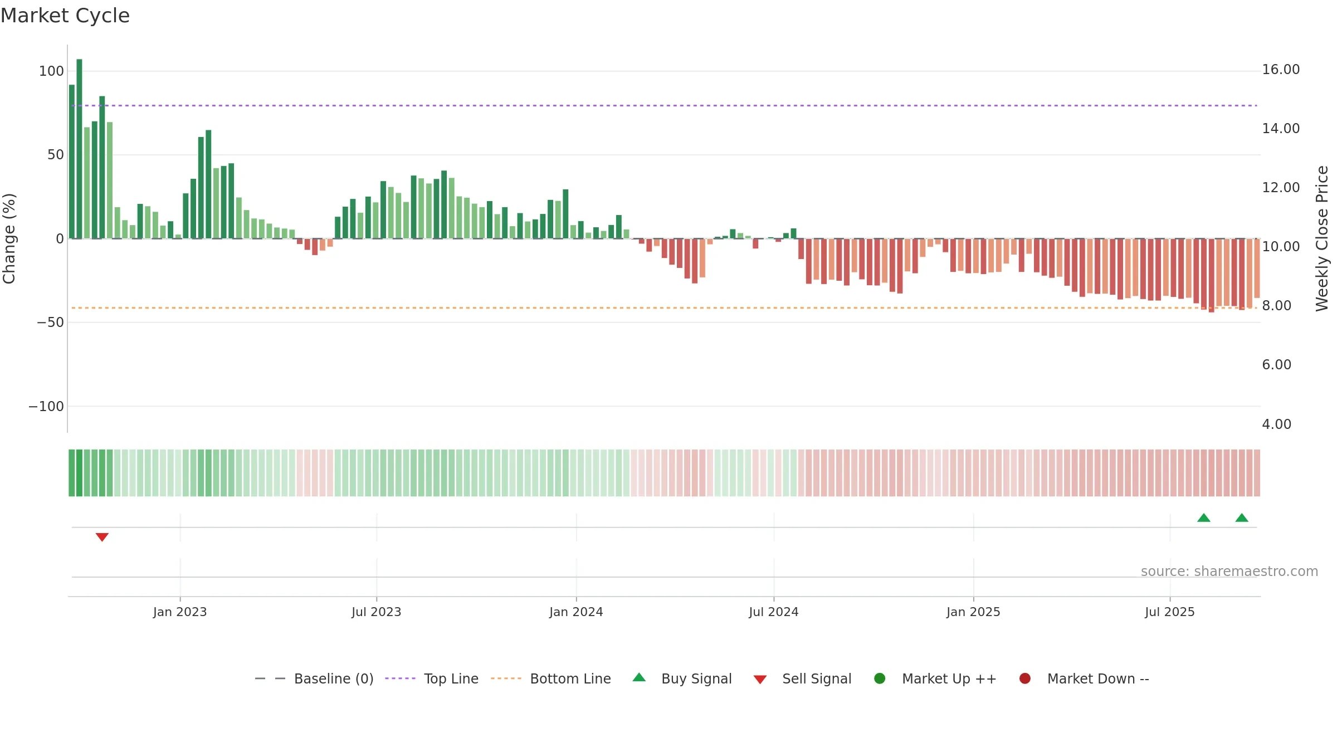Click the 12.00 price tick label
Viewport: 1337px width, 752px height.
click(1281, 188)
